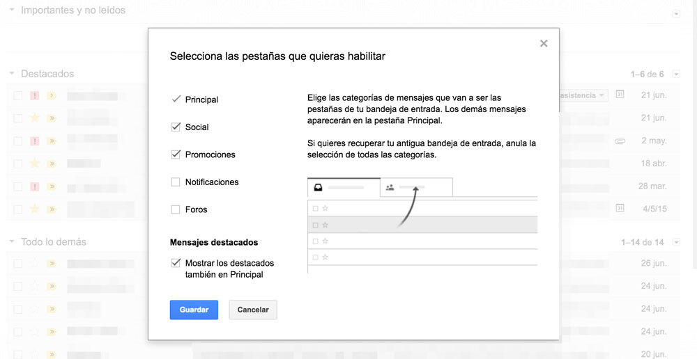This screenshot has width=697, height=359.
Task: Click importance marker on 18 abr. row
Action: [52, 163]
